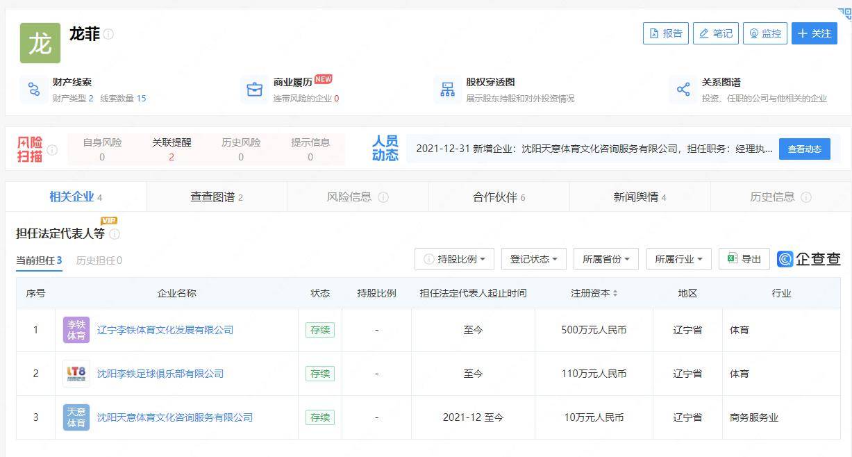Viewport: 852px width, 457px height.
Task: Click the info icon beside 龙菲 name
Action: click(x=109, y=34)
